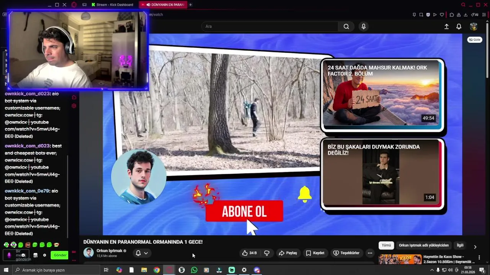Like the video (34 B)
This screenshot has width=490, height=275.
tap(249, 253)
